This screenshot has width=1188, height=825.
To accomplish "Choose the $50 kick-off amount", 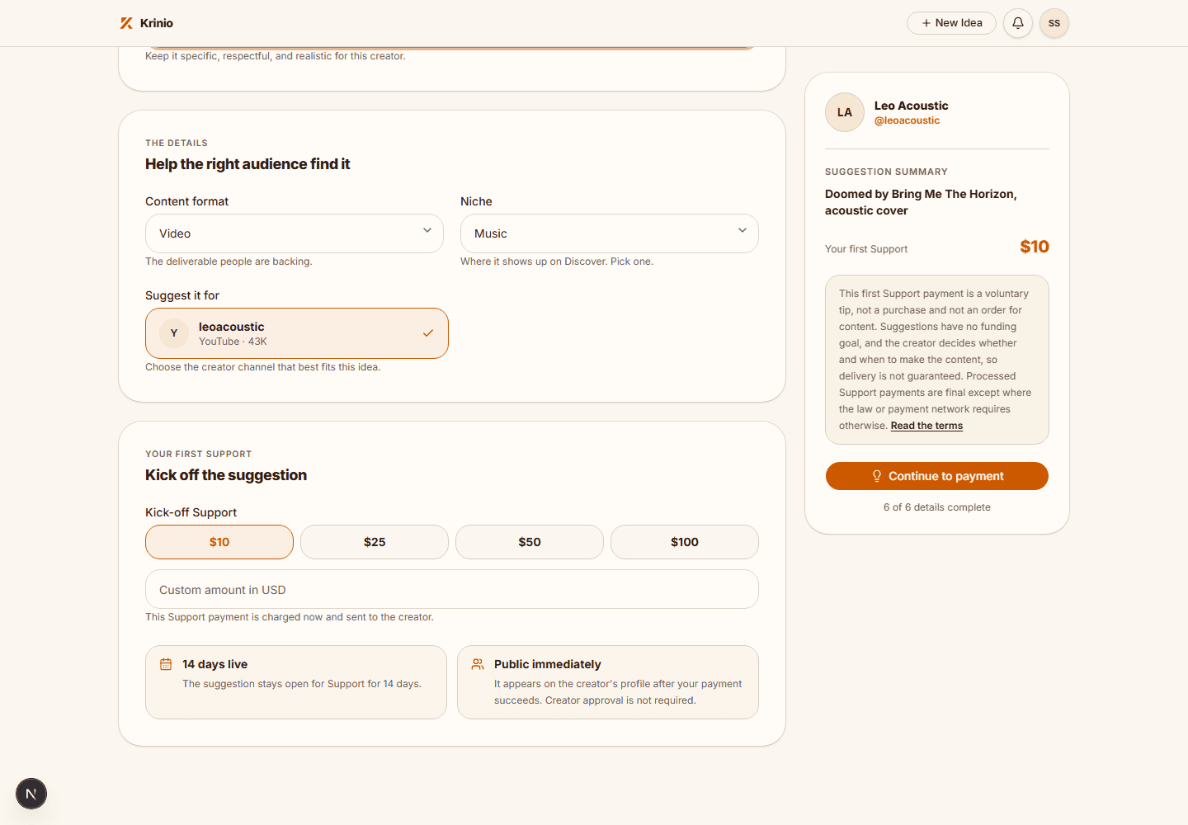I will point(530,542).
